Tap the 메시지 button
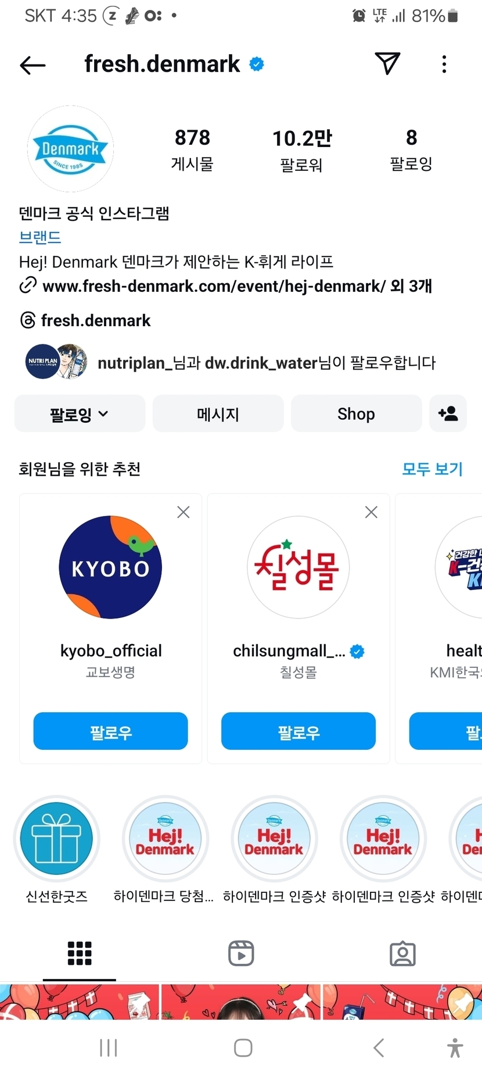The image size is (482, 1076). click(x=218, y=414)
